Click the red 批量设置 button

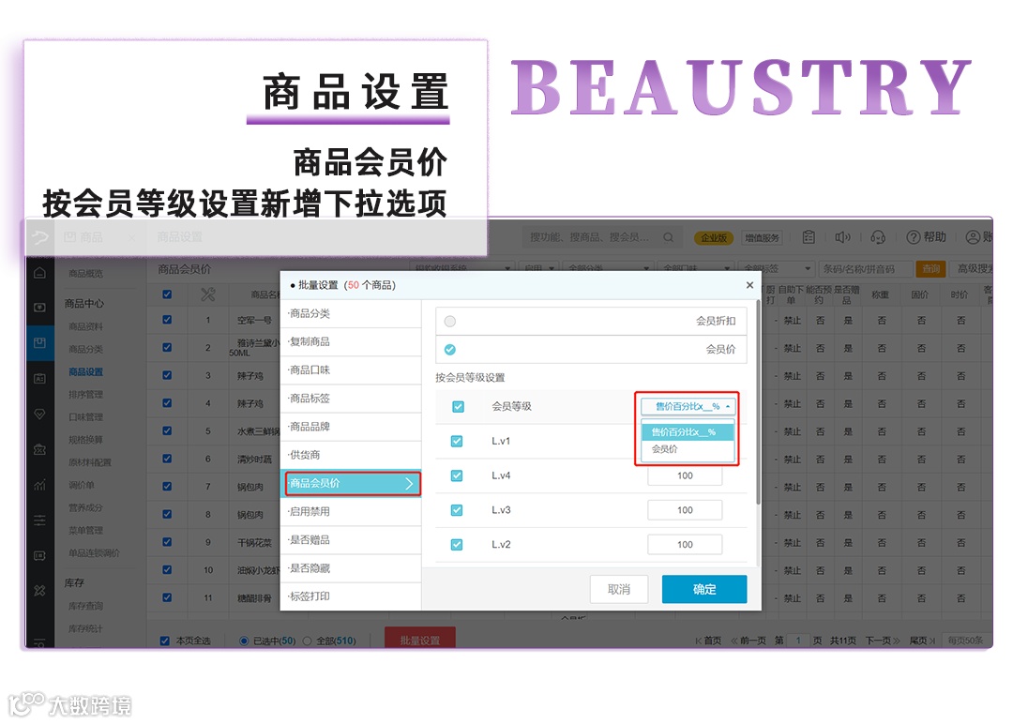420,639
